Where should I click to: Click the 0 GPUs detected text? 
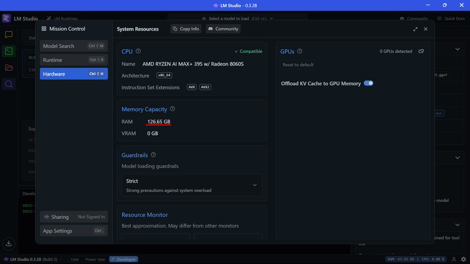coord(395,51)
